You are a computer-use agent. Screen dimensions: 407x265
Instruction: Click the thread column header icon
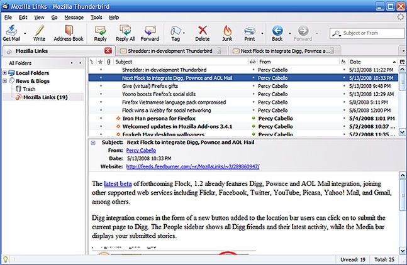(x=91, y=62)
